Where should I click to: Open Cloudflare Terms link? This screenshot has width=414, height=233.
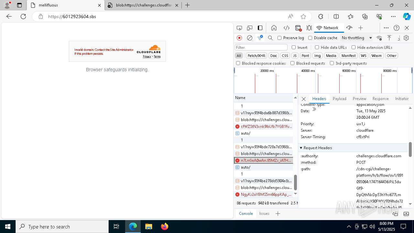[157, 57]
